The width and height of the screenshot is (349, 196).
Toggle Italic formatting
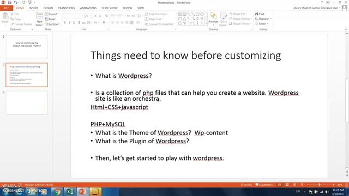pyautogui.click(x=69, y=22)
